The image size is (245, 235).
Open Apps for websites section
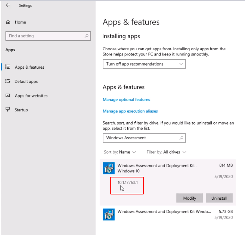[31, 96]
